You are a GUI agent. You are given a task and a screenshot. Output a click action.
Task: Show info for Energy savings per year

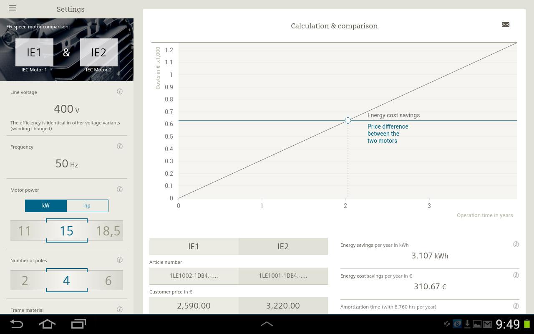516,244
